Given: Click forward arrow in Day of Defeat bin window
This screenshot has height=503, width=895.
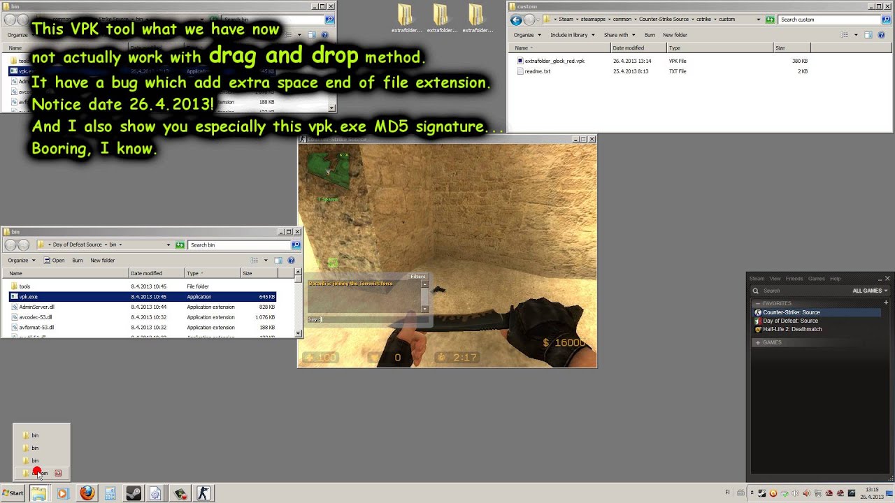Looking at the screenshot, I should coord(23,245).
